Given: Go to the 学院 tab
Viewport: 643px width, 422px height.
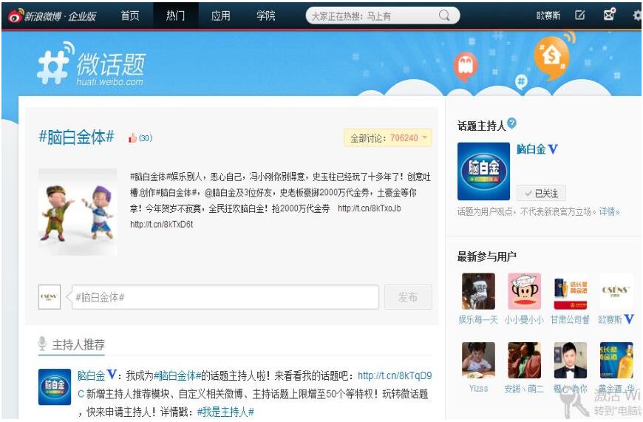Looking at the screenshot, I should [x=266, y=16].
